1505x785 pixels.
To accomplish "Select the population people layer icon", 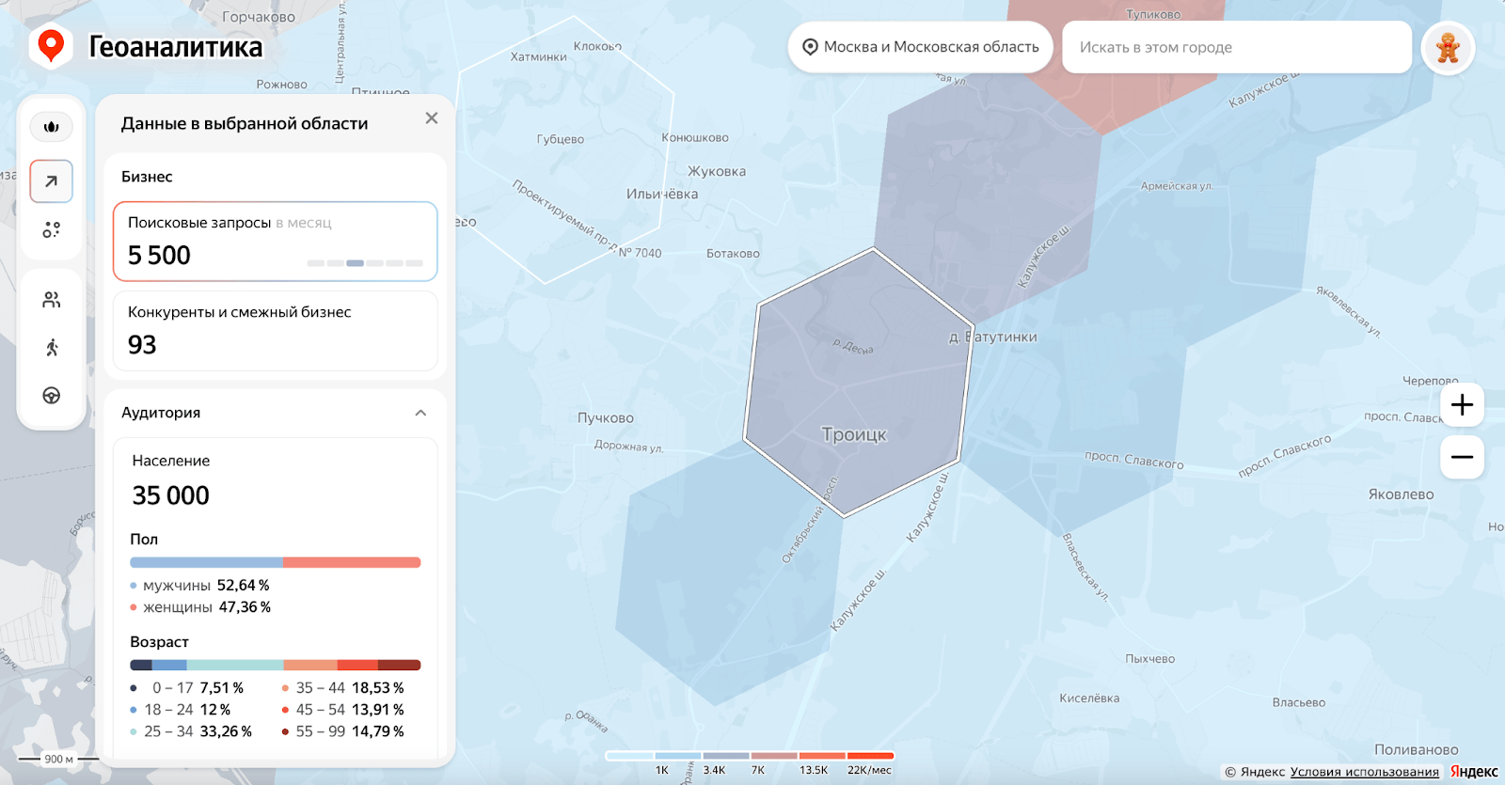I will click(x=52, y=300).
